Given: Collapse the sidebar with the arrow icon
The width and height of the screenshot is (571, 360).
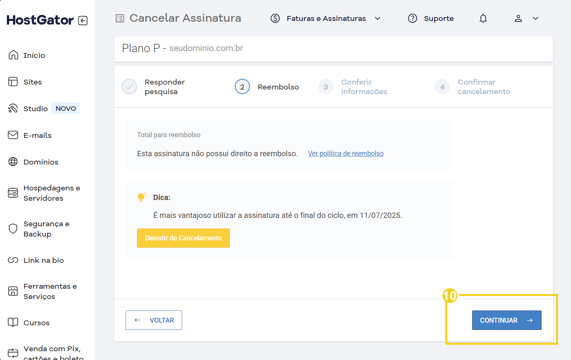Looking at the screenshot, I should coord(83,21).
